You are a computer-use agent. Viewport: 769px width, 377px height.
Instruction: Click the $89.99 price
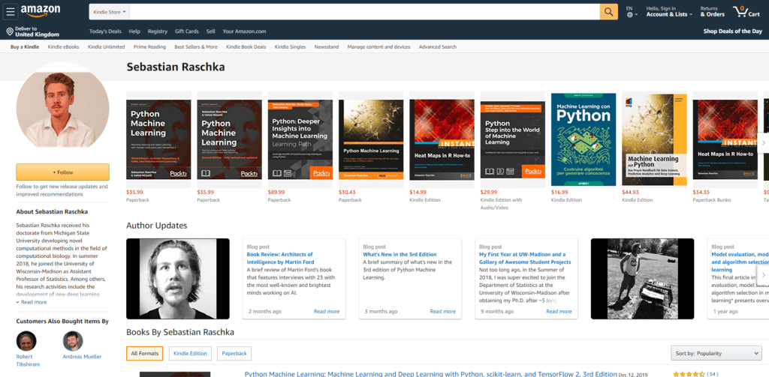(276, 193)
